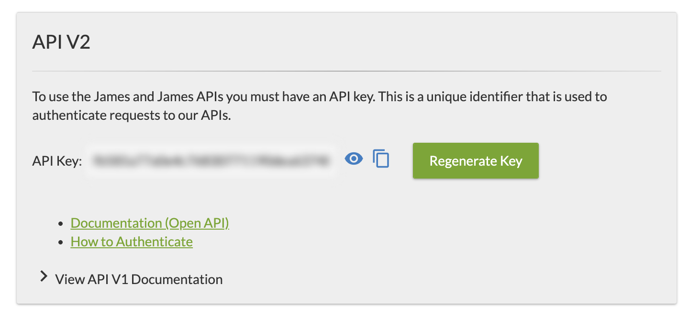Click the bullet beside Documentation (Open API)
Image resolution: width=689 pixels, height=317 pixels.
[60, 224]
